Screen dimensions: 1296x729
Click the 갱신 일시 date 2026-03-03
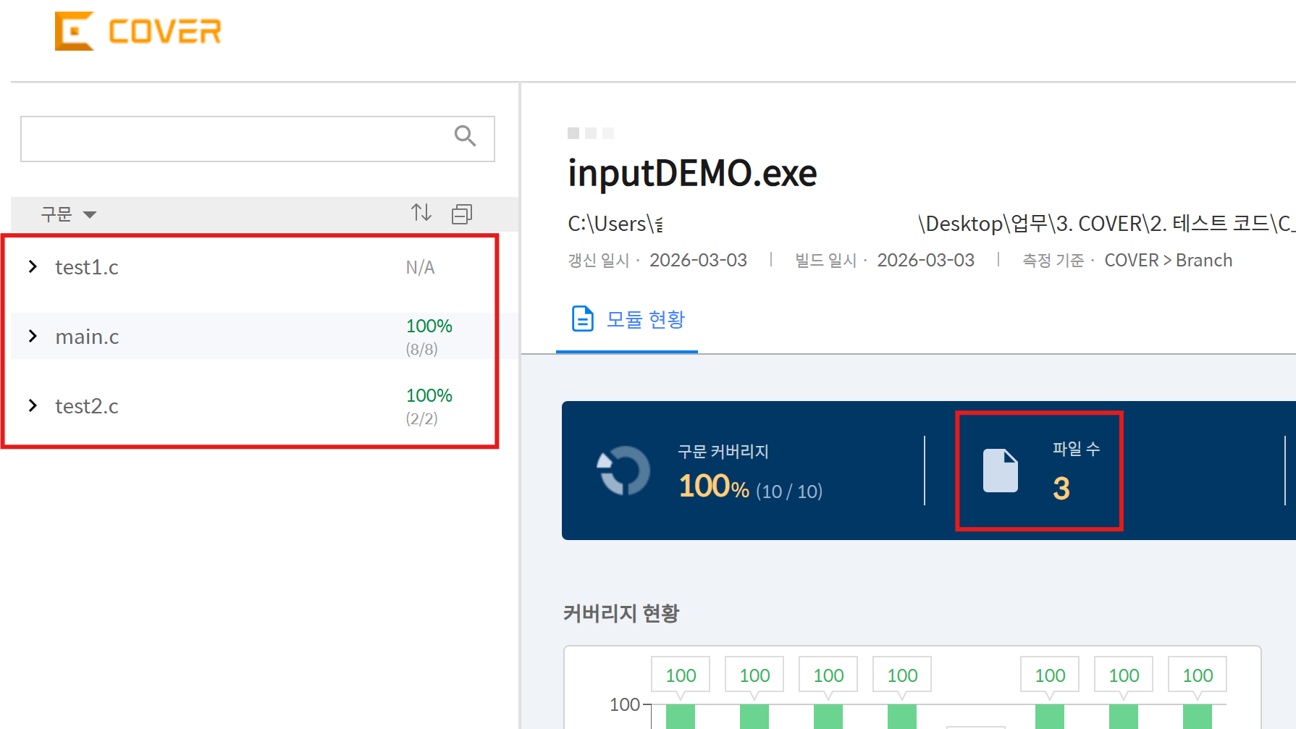pyautogui.click(x=698, y=260)
